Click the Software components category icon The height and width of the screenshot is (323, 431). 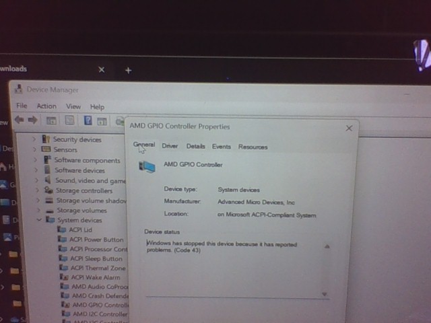(48, 159)
